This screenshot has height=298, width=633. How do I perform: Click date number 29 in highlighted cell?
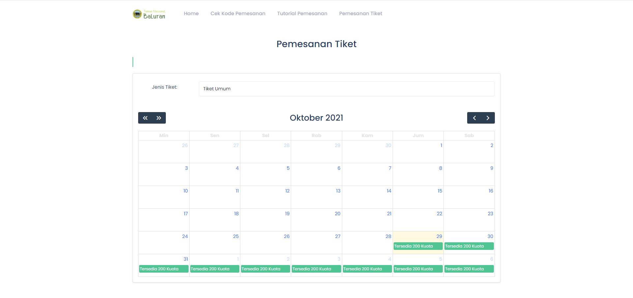(439, 236)
